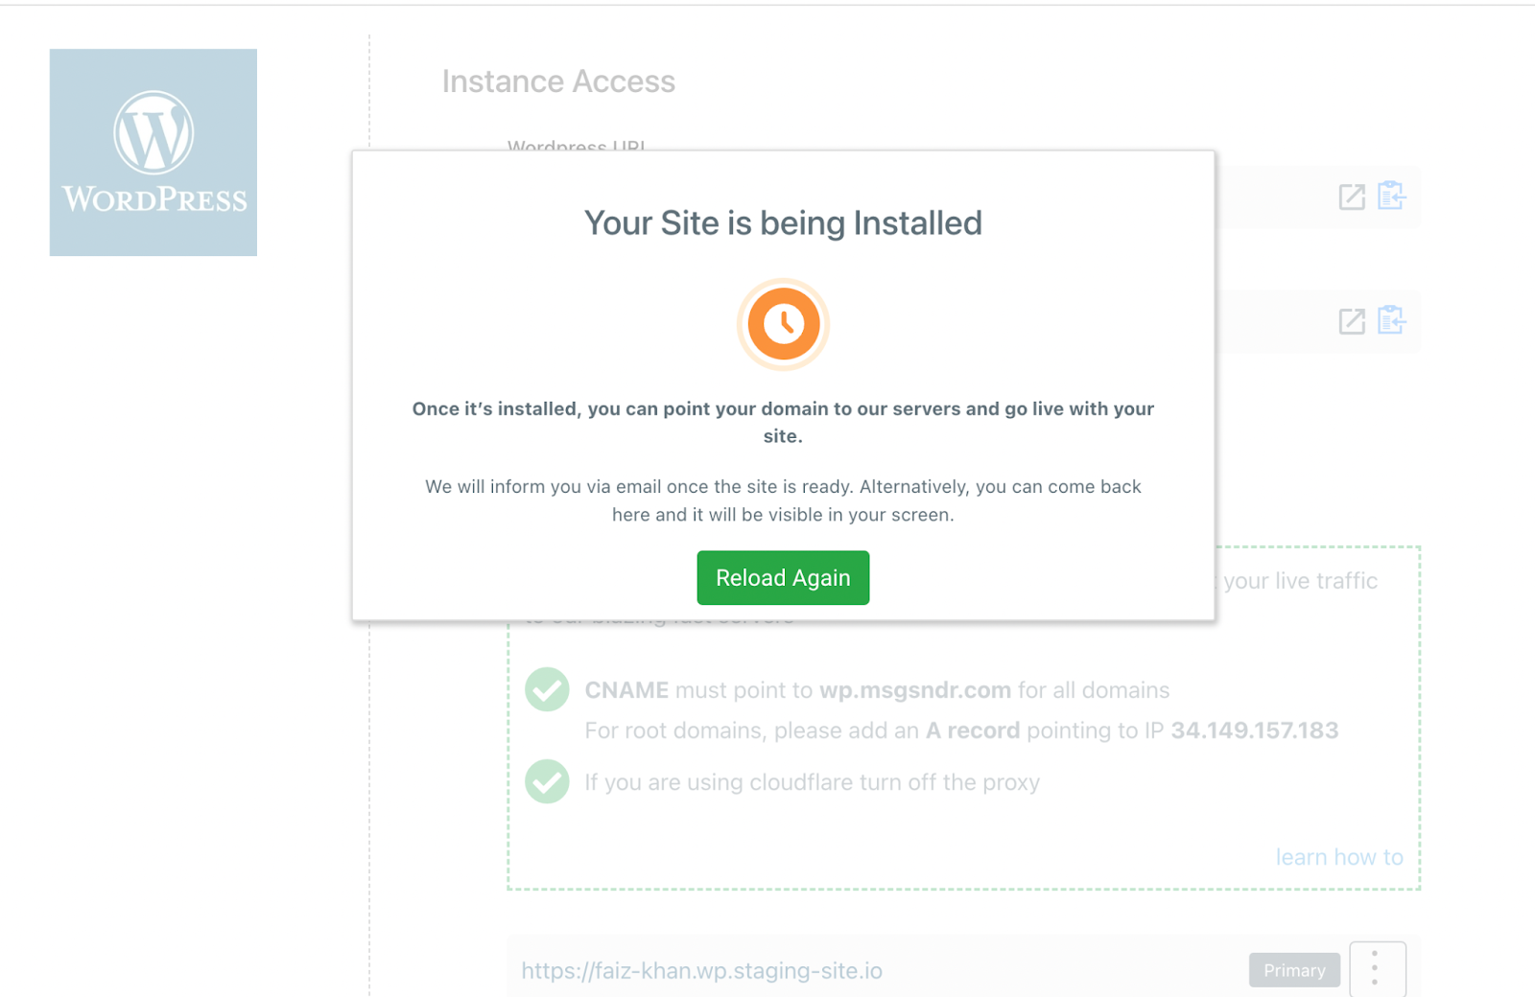Click the Primary badge
1535x997 pixels.
pos(1294,970)
